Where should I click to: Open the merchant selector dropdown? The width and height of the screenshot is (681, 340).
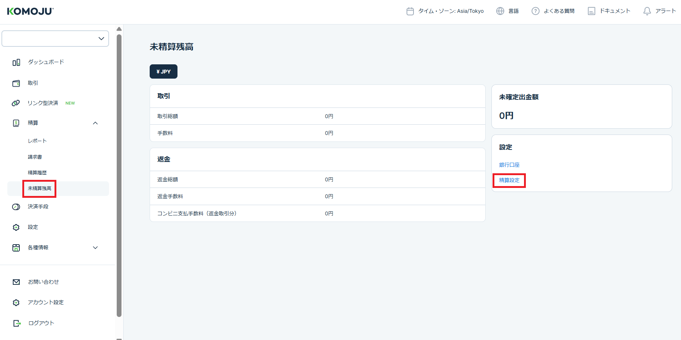tap(55, 39)
